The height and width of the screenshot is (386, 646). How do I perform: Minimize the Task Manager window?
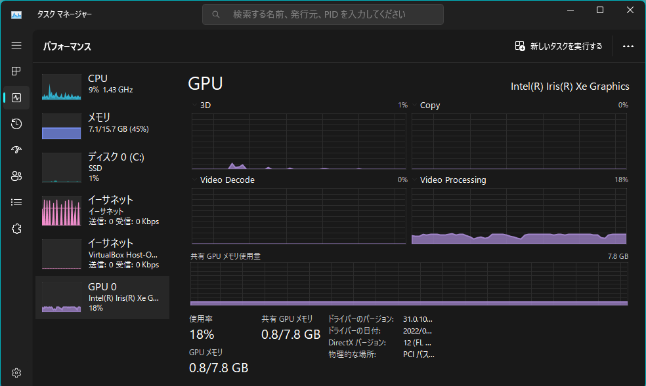pyautogui.click(x=571, y=10)
